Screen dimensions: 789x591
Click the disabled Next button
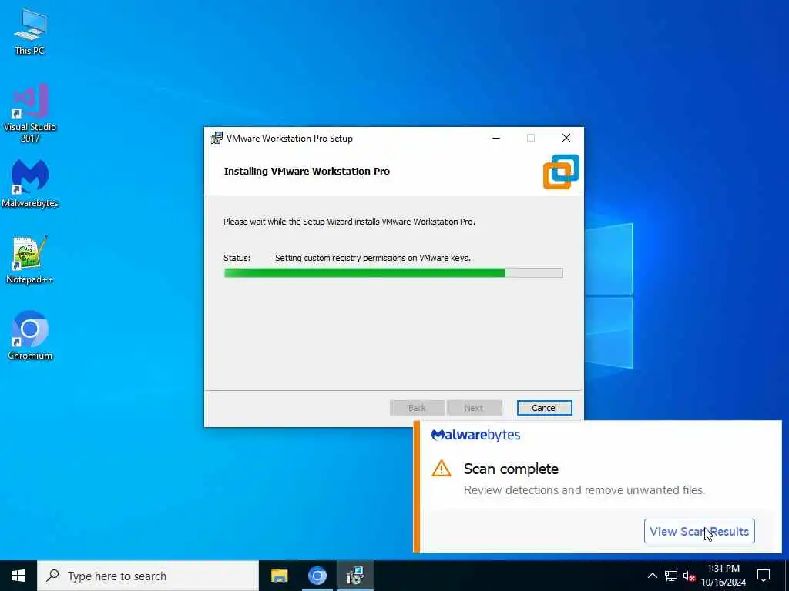(475, 408)
